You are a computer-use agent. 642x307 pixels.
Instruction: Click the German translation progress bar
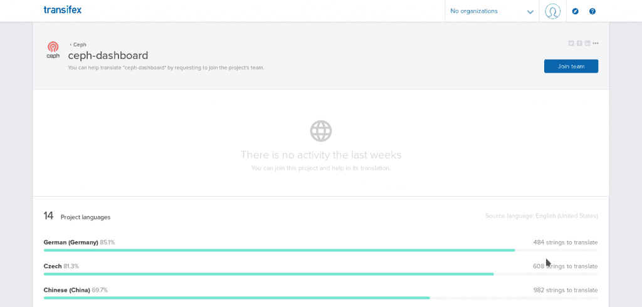pyautogui.click(x=279, y=250)
